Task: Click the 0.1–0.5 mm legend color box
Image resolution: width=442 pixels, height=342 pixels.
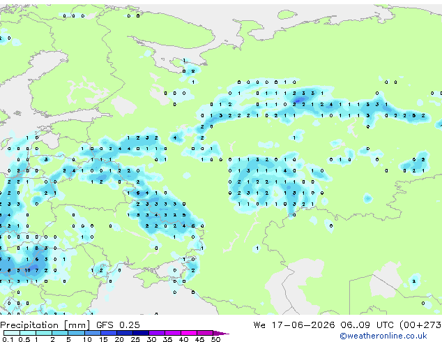Action: coord(12,333)
